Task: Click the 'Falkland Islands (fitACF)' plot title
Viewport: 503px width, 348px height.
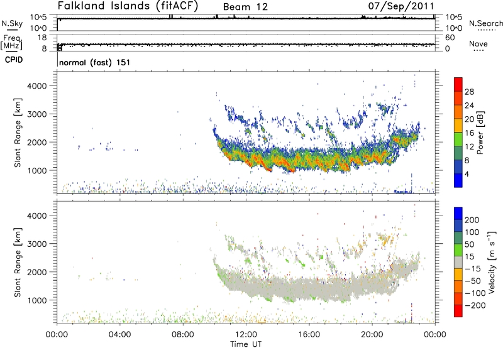Action: tap(128, 6)
